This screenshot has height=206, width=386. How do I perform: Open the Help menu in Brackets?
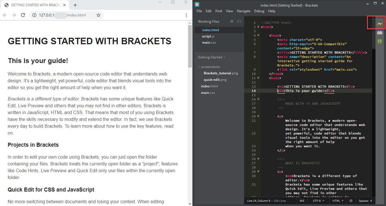tap(272, 11)
